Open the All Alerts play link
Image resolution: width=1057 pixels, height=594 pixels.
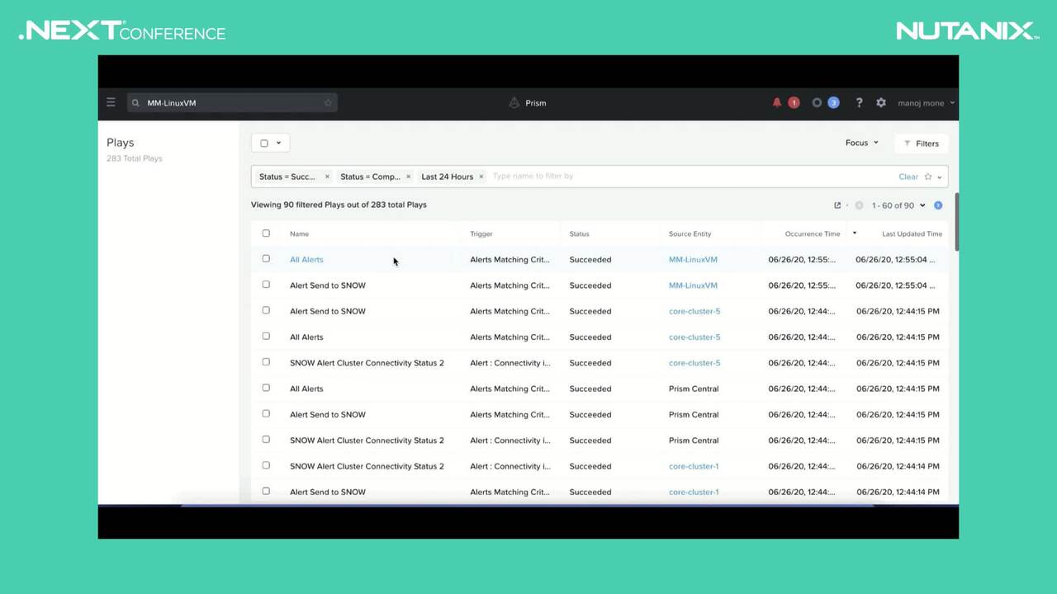click(306, 259)
